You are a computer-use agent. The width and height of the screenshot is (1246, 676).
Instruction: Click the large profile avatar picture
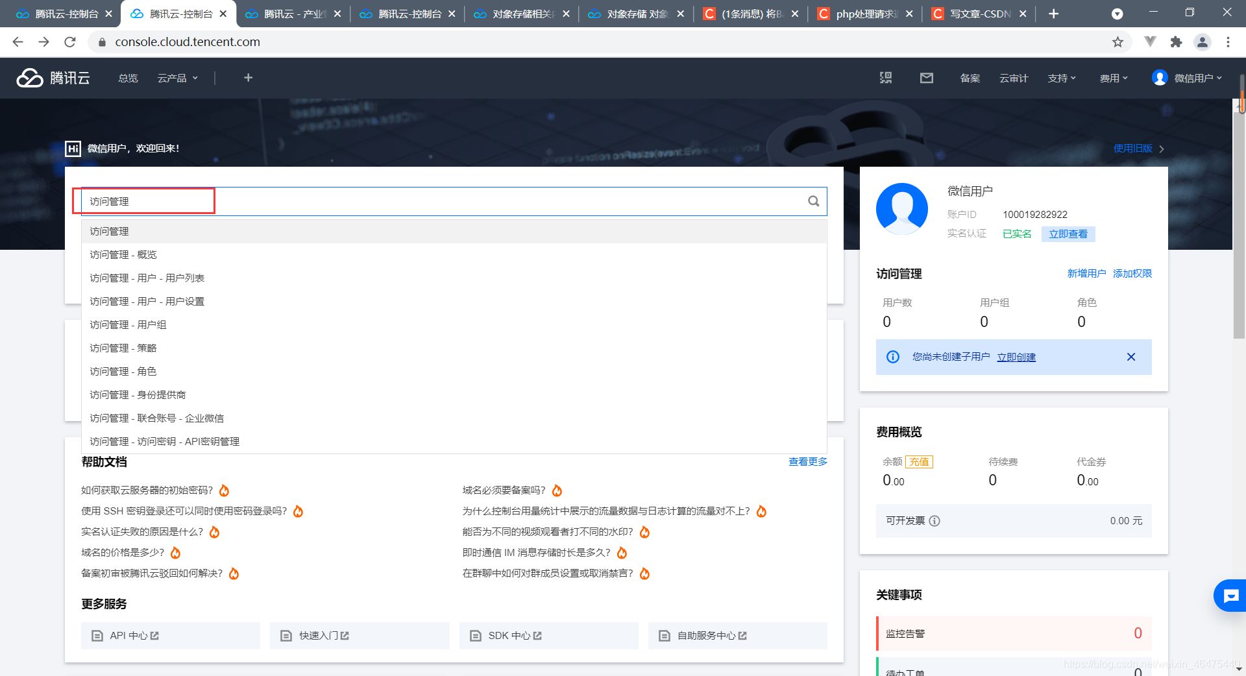[x=902, y=209]
